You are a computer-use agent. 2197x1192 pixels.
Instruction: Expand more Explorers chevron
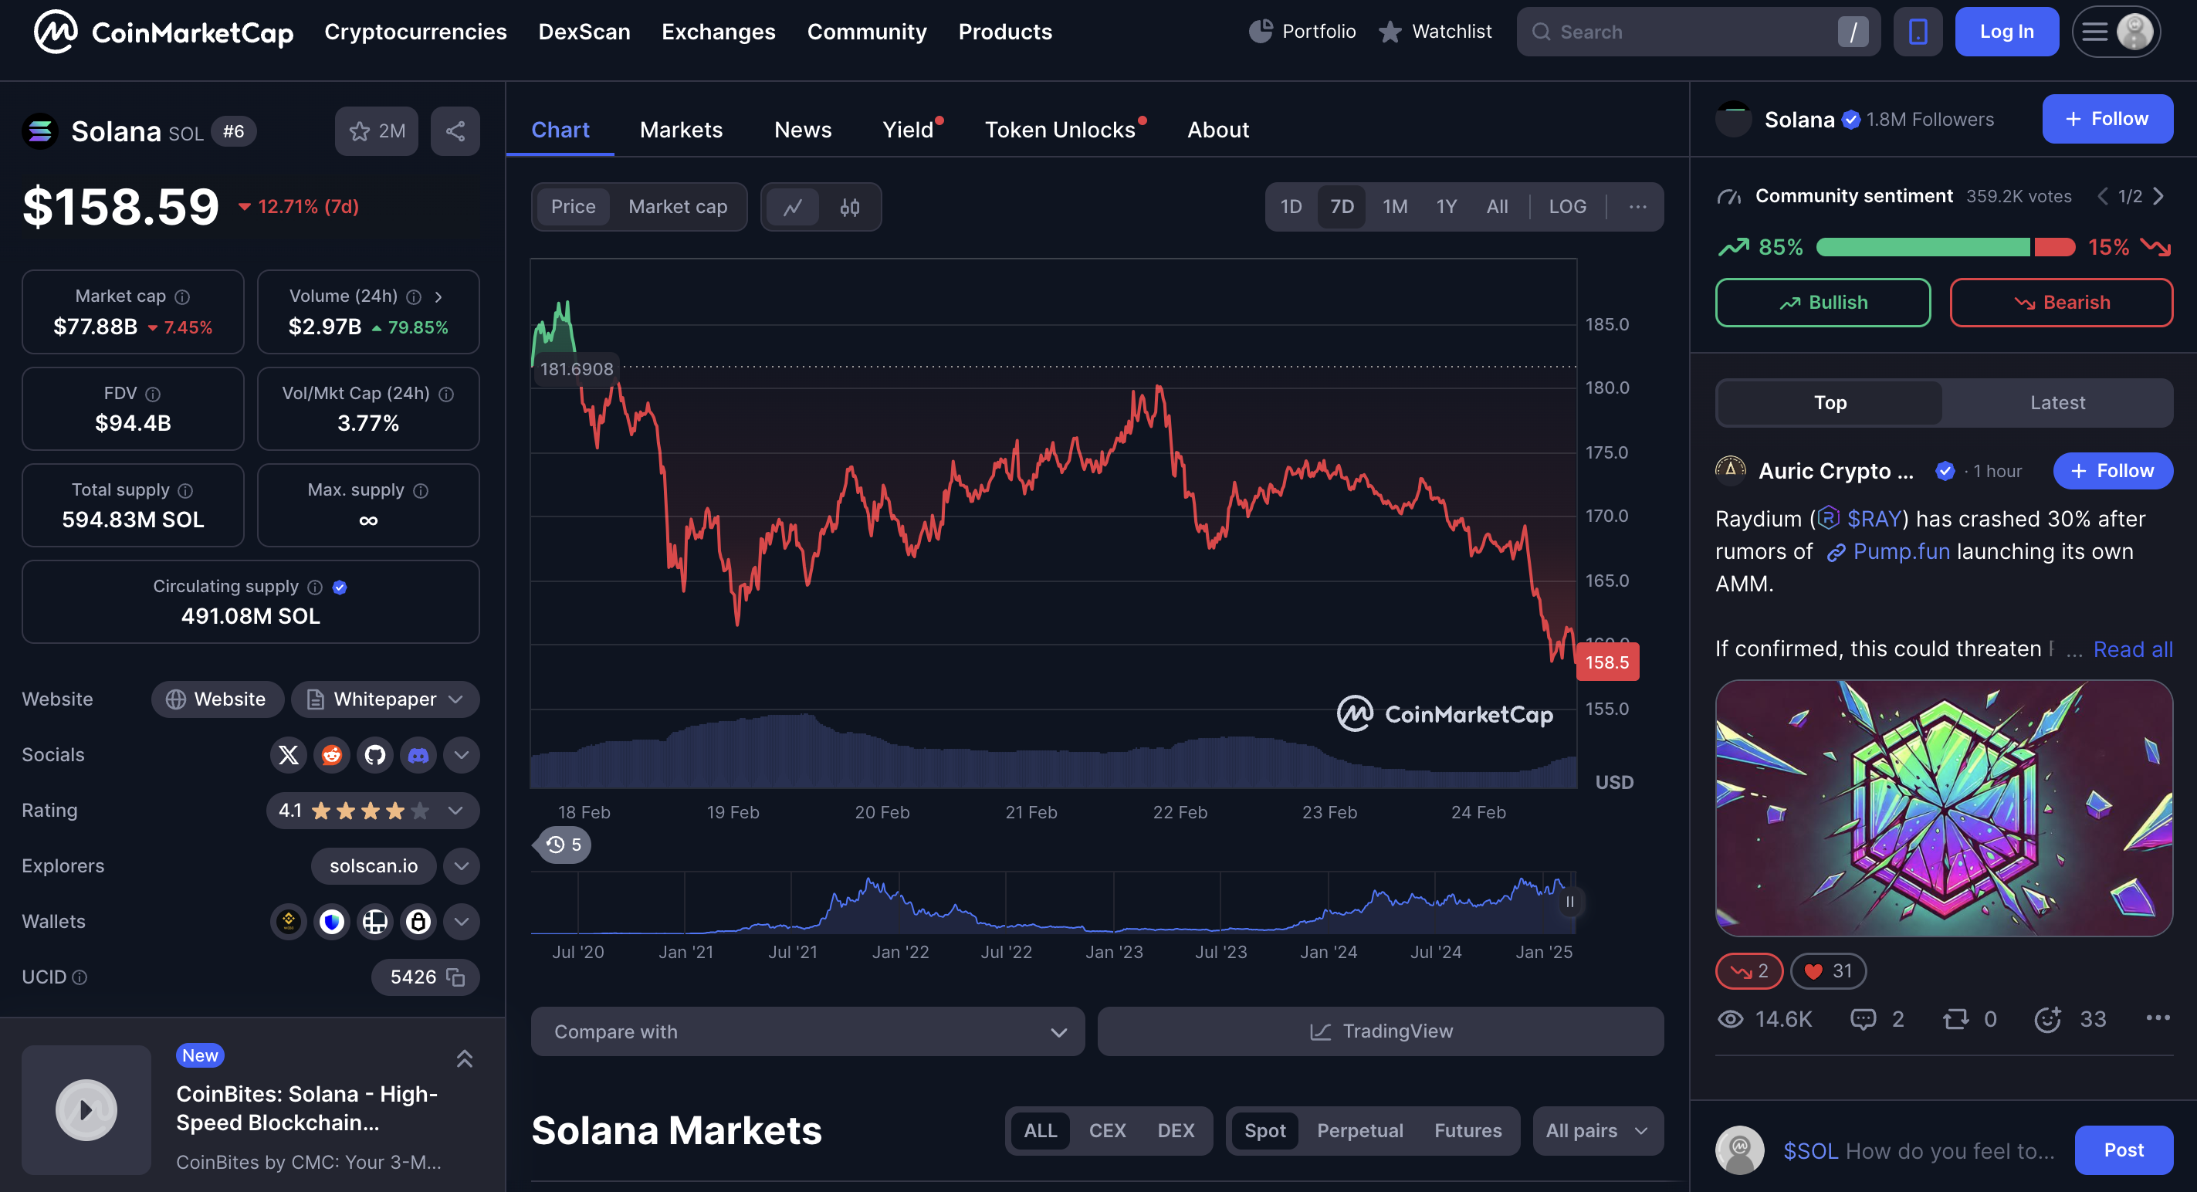[462, 866]
